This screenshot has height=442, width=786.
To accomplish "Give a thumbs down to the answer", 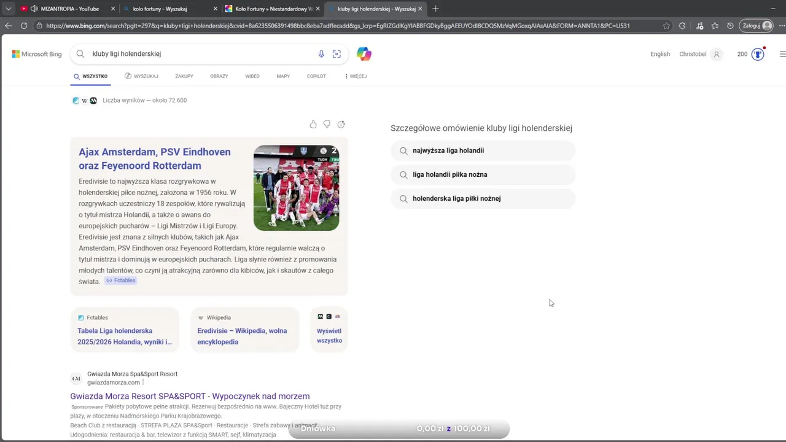I will coord(327,125).
